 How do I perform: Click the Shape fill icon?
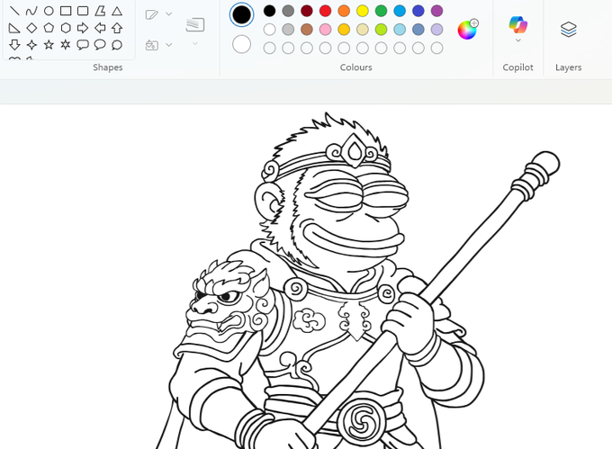(x=151, y=45)
